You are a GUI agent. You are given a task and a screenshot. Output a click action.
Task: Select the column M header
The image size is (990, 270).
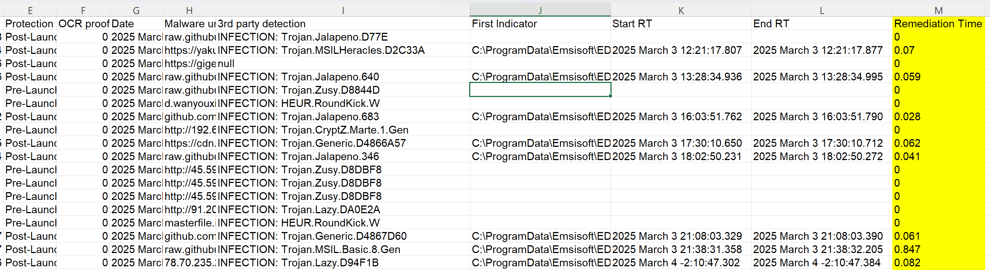pos(938,10)
